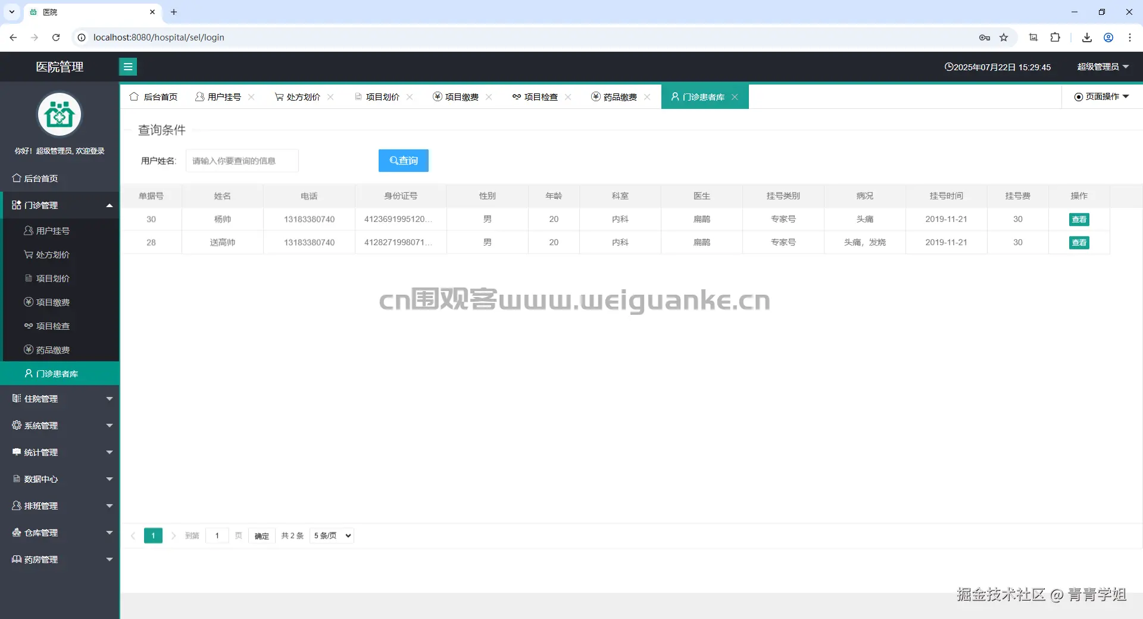Open the 超级管理员 account dropdown
1143x619 pixels.
coord(1102,67)
